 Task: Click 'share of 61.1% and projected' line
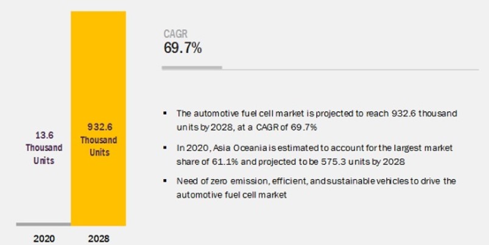coord(290,162)
